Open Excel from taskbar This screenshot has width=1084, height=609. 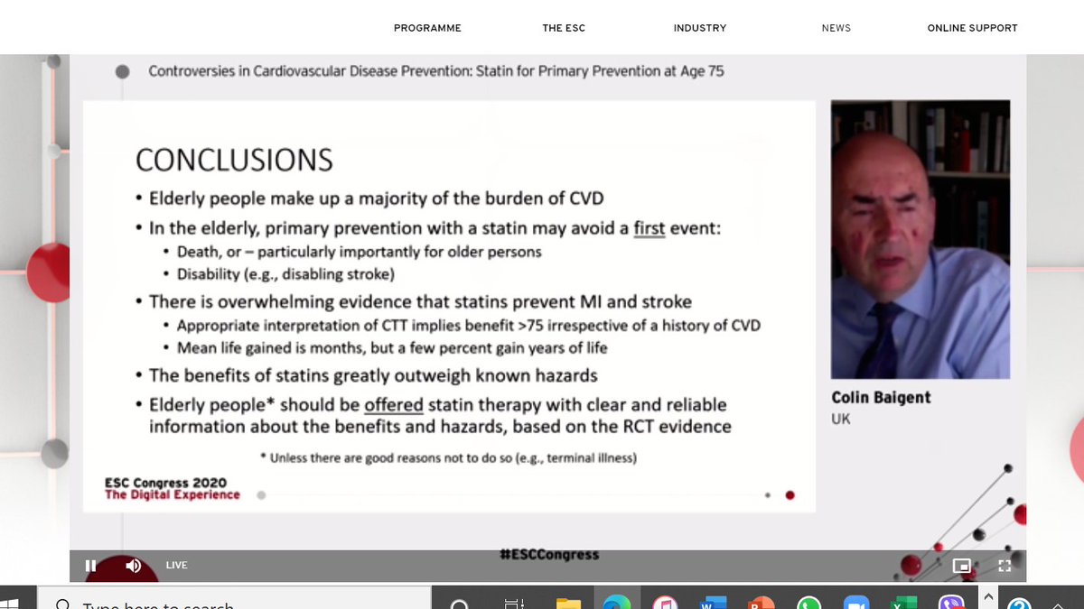(x=902, y=603)
